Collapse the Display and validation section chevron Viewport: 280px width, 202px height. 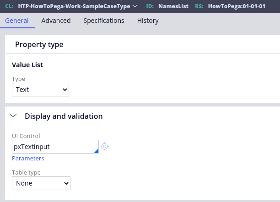coord(13,116)
